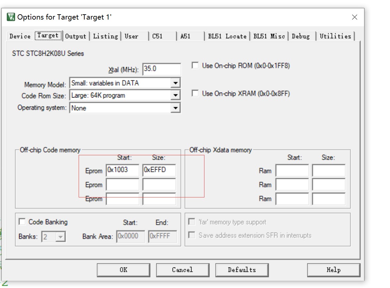
Task: Click Bank Area Start field 0x0000
Action: point(131,236)
